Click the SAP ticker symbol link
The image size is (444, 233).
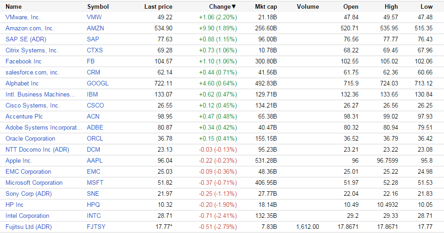[x=93, y=39]
